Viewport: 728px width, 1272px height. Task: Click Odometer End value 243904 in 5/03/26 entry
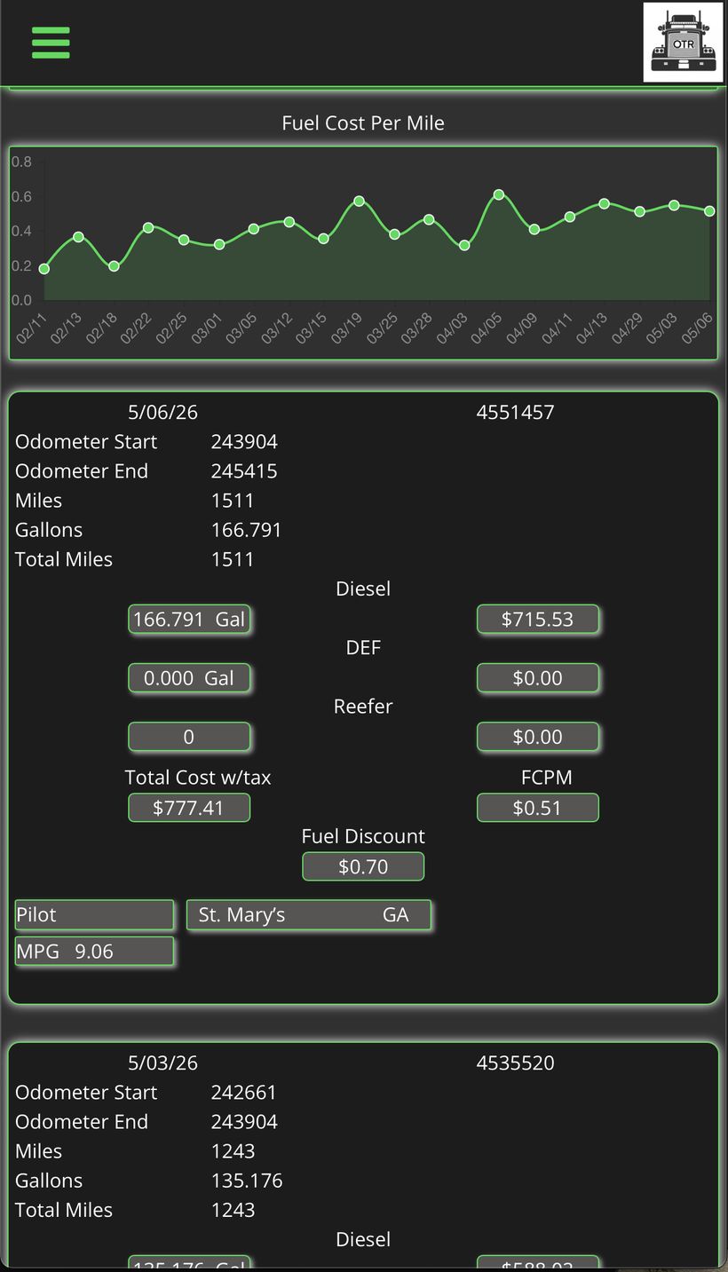(244, 1121)
